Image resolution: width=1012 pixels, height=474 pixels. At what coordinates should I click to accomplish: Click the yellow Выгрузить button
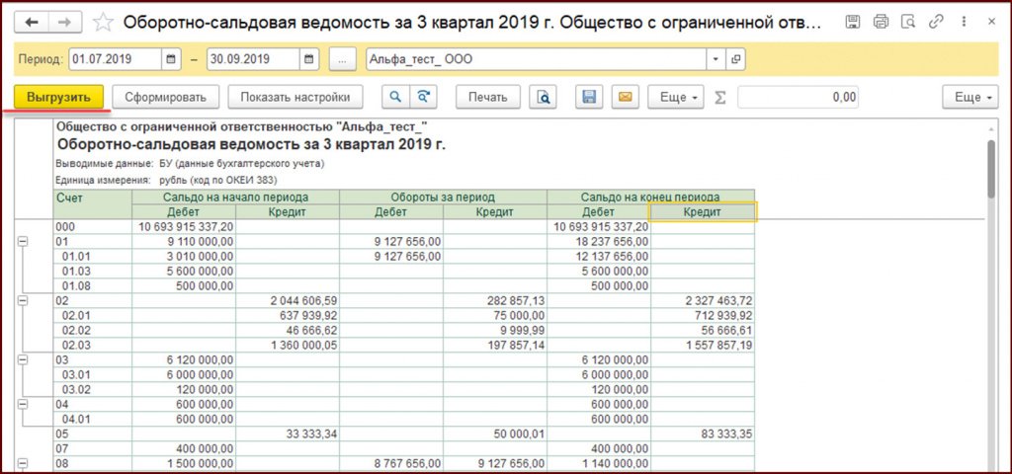point(58,97)
